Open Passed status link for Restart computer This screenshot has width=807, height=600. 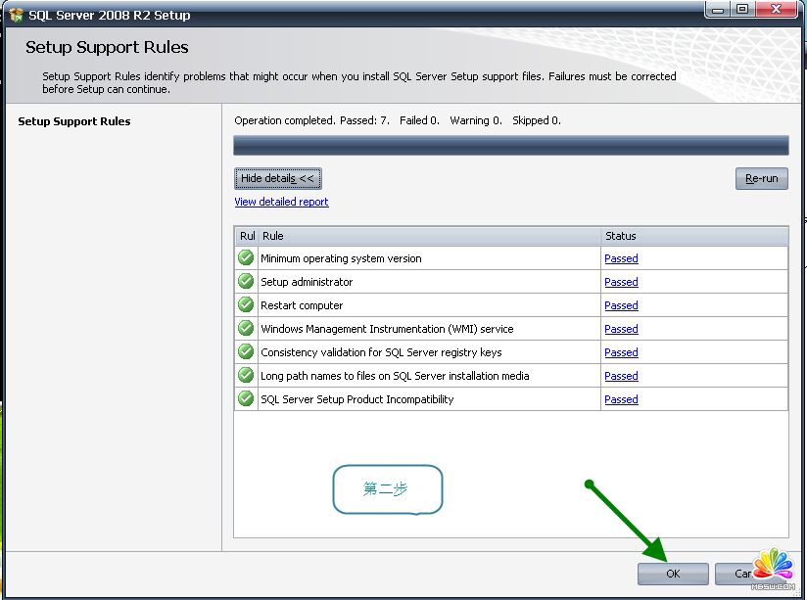coord(621,306)
